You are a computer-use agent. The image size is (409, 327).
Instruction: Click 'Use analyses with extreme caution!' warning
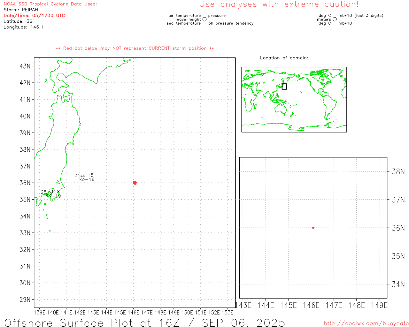click(x=279, y=4)
